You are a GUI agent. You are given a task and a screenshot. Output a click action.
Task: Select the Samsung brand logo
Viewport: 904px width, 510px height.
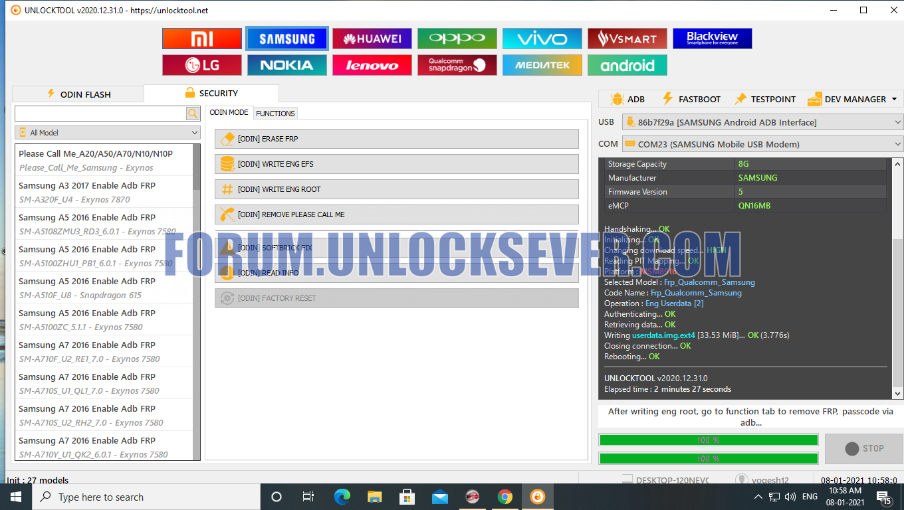[x=287, y=39]
